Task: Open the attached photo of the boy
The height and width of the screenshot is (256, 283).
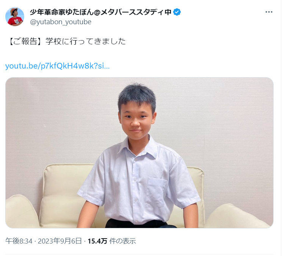Action: 140,153
